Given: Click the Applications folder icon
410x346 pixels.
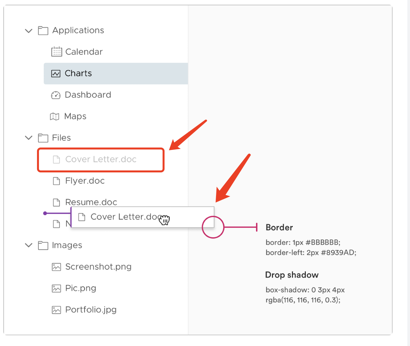Looking at the screenshot, I should coord(43,31).
